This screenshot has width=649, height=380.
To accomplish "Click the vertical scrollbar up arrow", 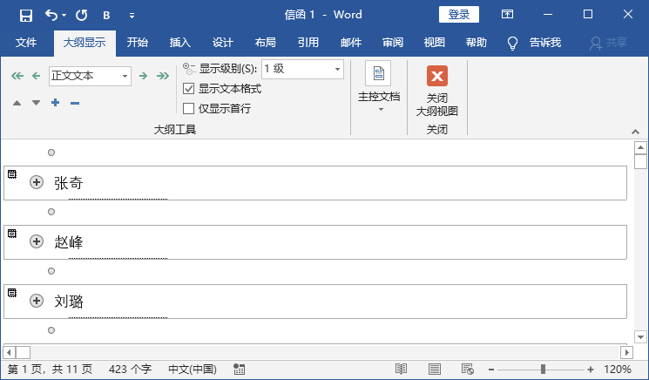I will (640, 147).
